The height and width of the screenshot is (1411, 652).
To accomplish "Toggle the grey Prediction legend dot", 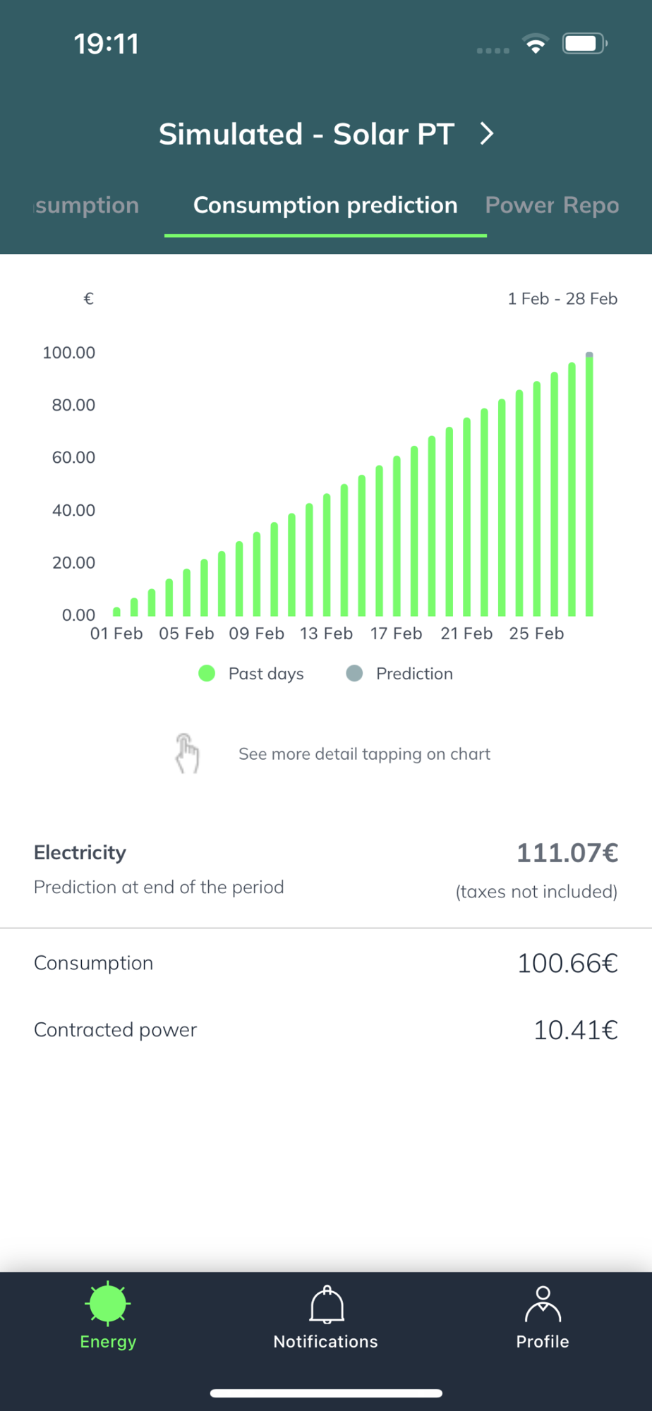I will click(354, 674).
